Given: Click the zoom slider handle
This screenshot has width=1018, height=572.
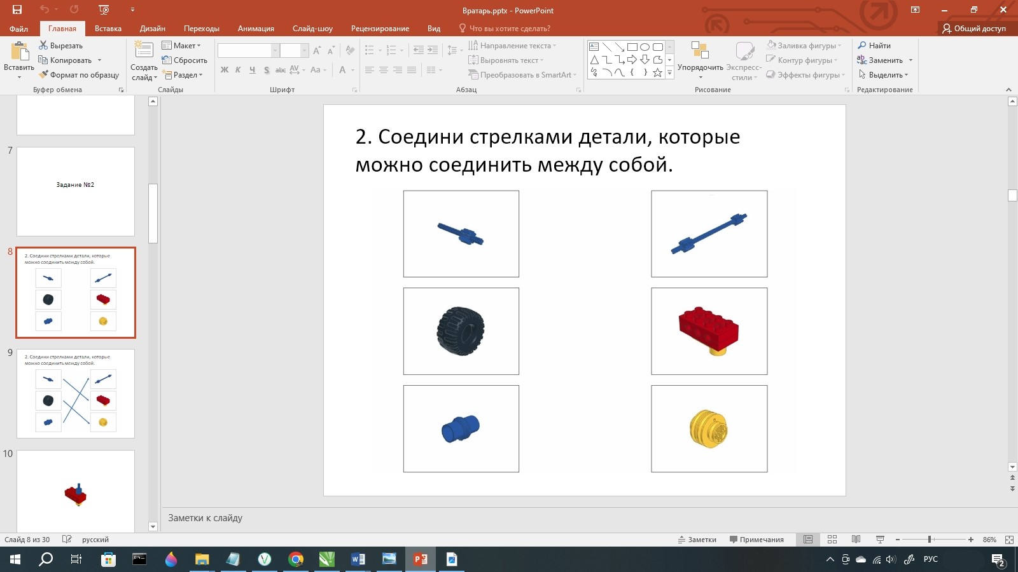Looking at the screenshot, I should coord(930,540).
